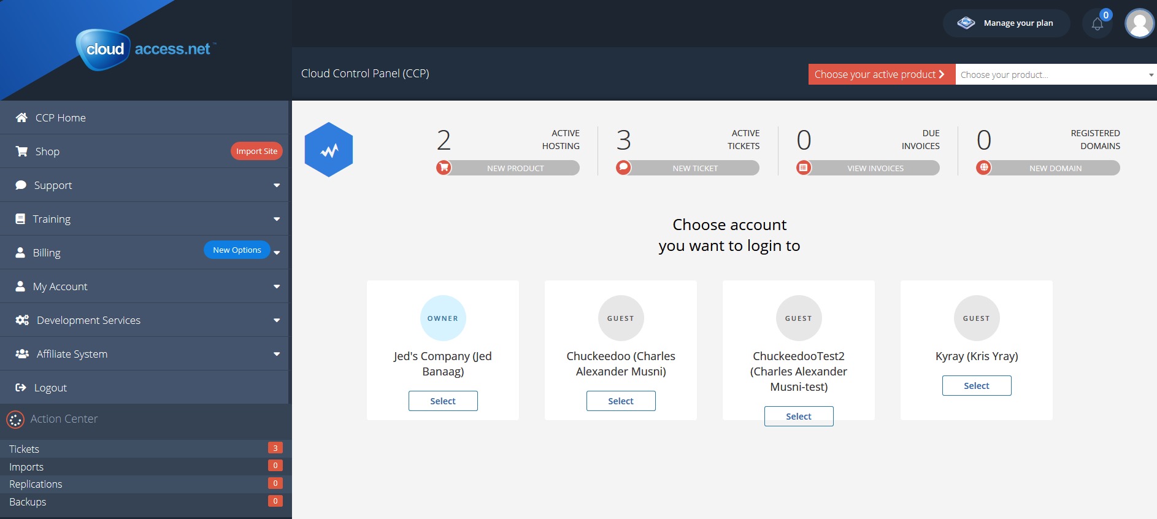
Task: Click the NEW DOMAIN button
Action: coord(1048,167)
